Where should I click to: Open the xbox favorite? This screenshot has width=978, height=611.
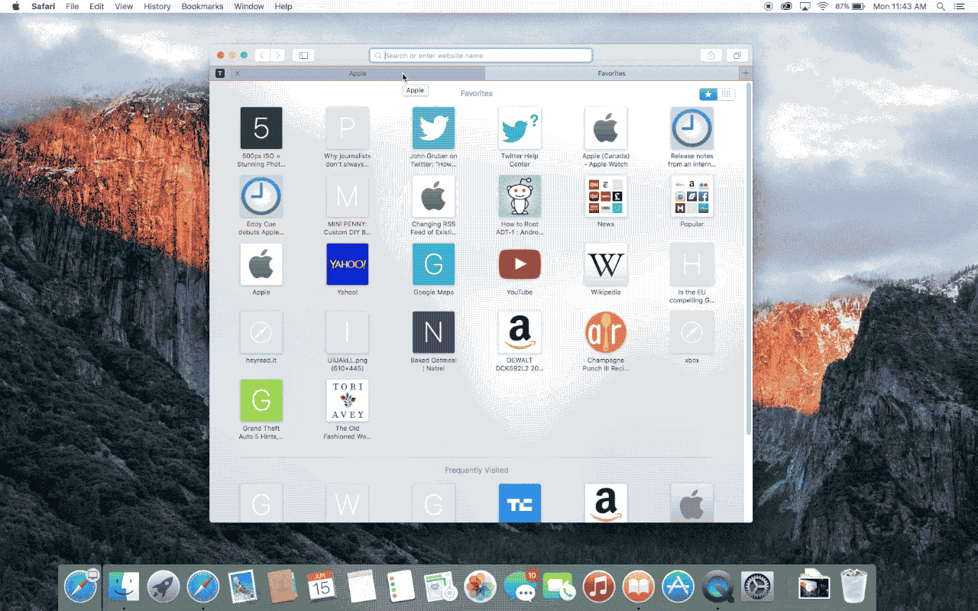(691, 332)
